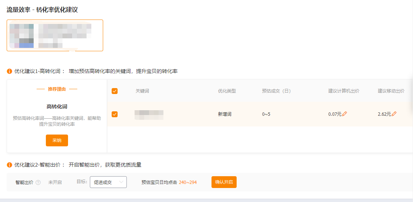413x202 pixels.
Task: Click the 关键词 column header
Action: pyautogui.click(x=142, y=91)
